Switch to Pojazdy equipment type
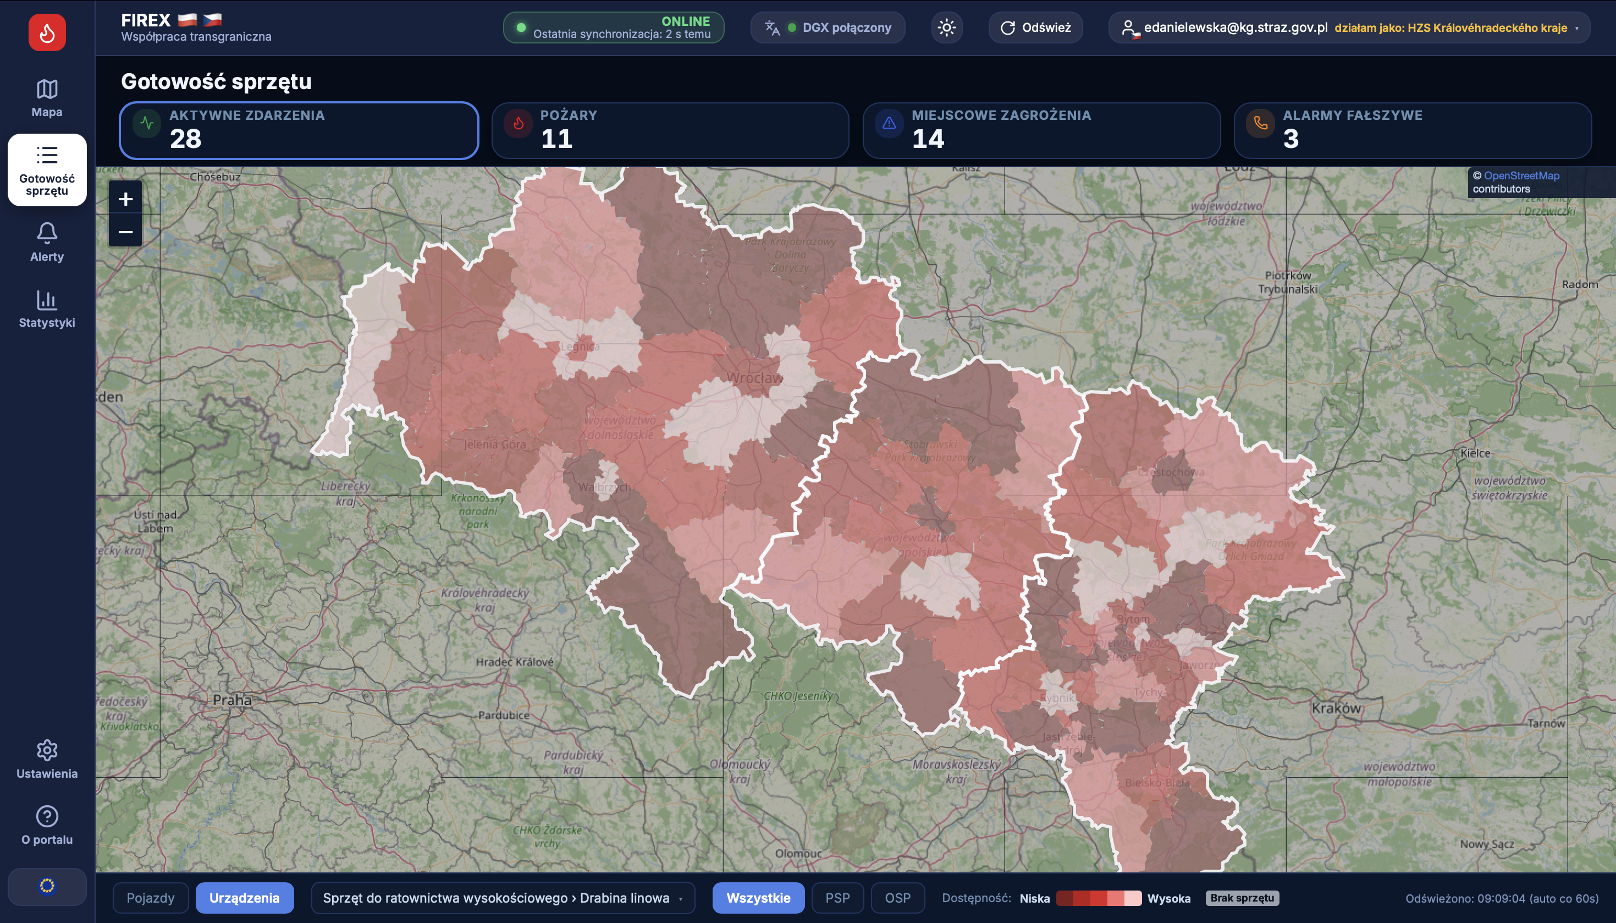Viewport: 1616px width, 923px height. pyautogui.click(x=150, y=898)
